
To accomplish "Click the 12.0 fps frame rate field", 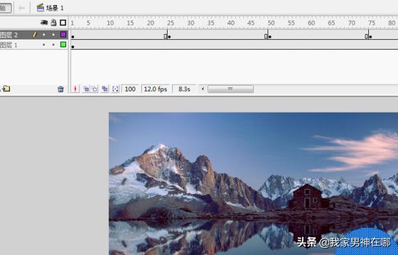I will coord(156,89).
